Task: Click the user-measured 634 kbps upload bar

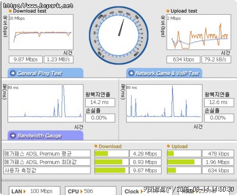Action: point(184,170)
